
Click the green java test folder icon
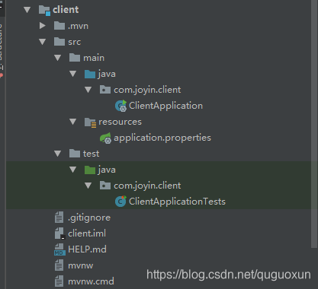(90, 170)
